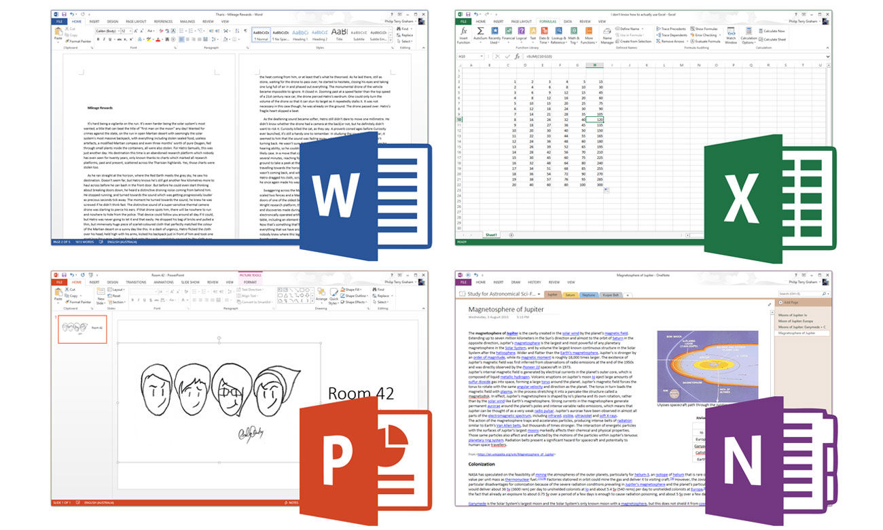Open Select dropdown in Word Editing group
The image size is (883, 530).
406,41
